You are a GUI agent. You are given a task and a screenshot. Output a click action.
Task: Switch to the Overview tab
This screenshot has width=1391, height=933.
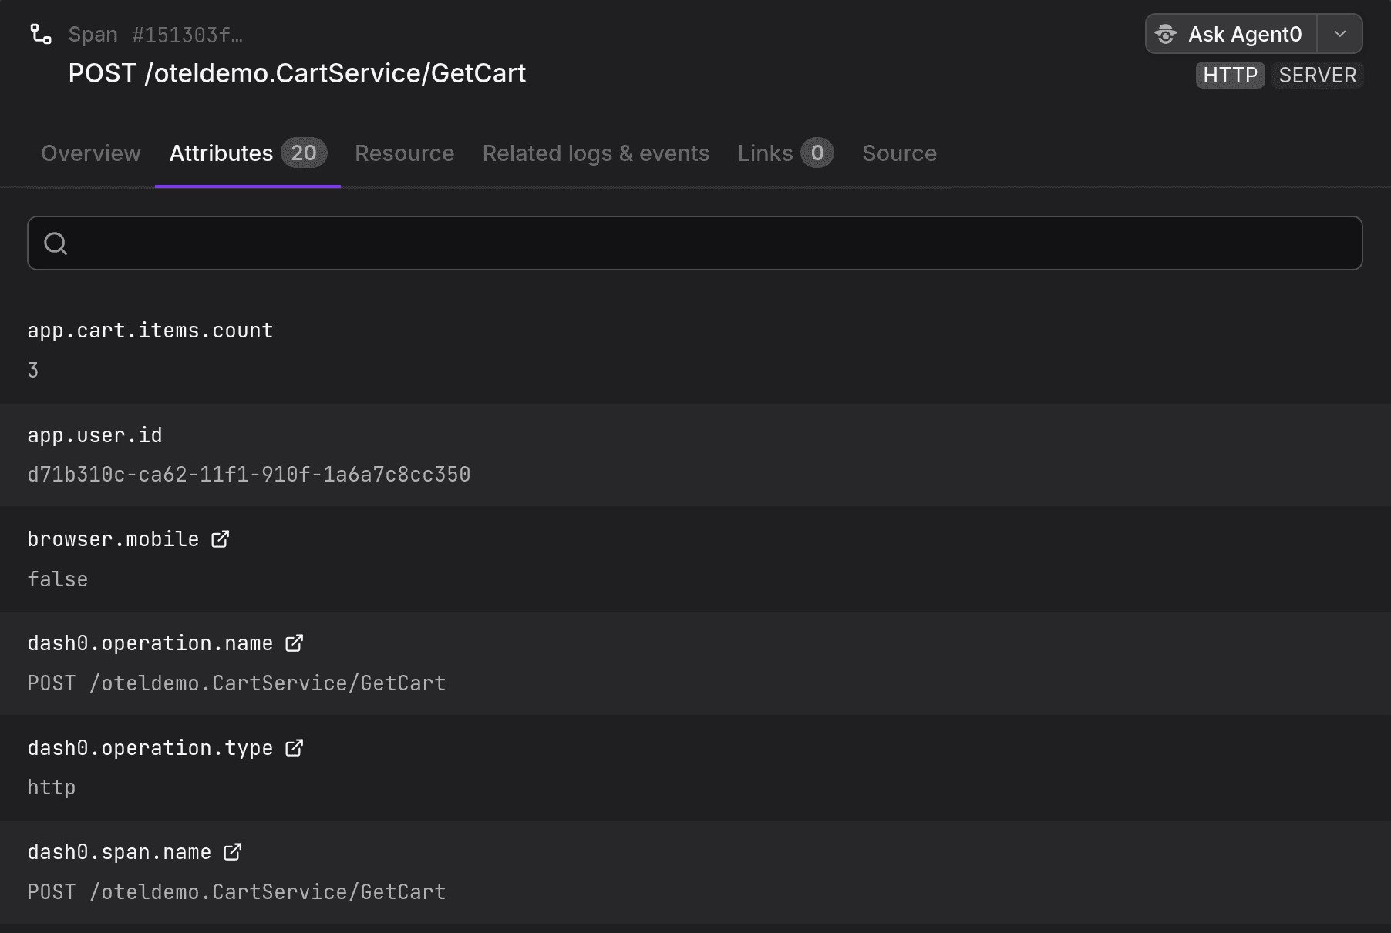pos(91,153)
